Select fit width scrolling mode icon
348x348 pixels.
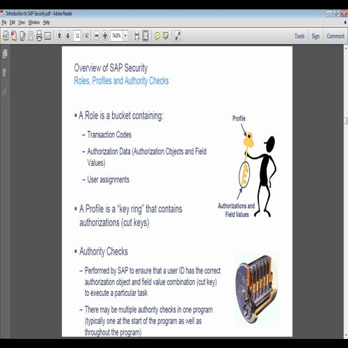137,36
